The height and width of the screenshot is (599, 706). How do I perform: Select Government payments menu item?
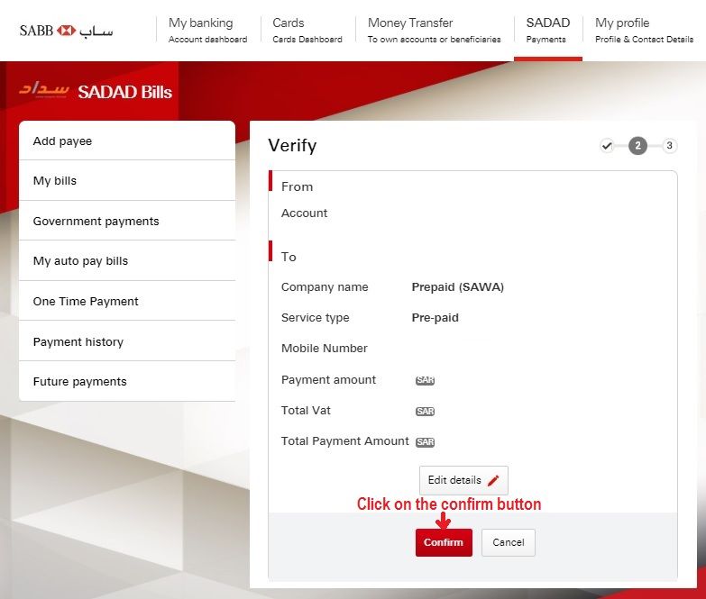coord(127,221)
